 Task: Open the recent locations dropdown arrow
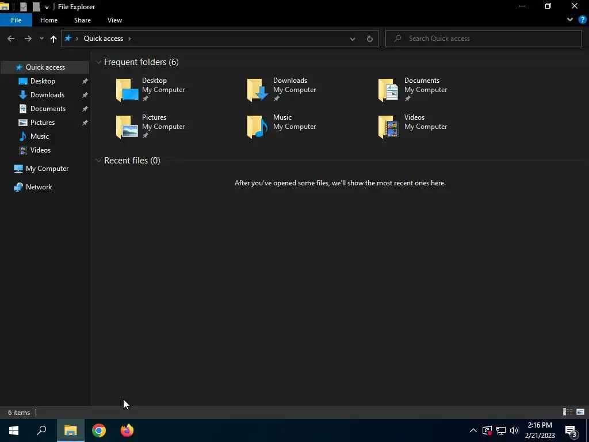point(41,39)
